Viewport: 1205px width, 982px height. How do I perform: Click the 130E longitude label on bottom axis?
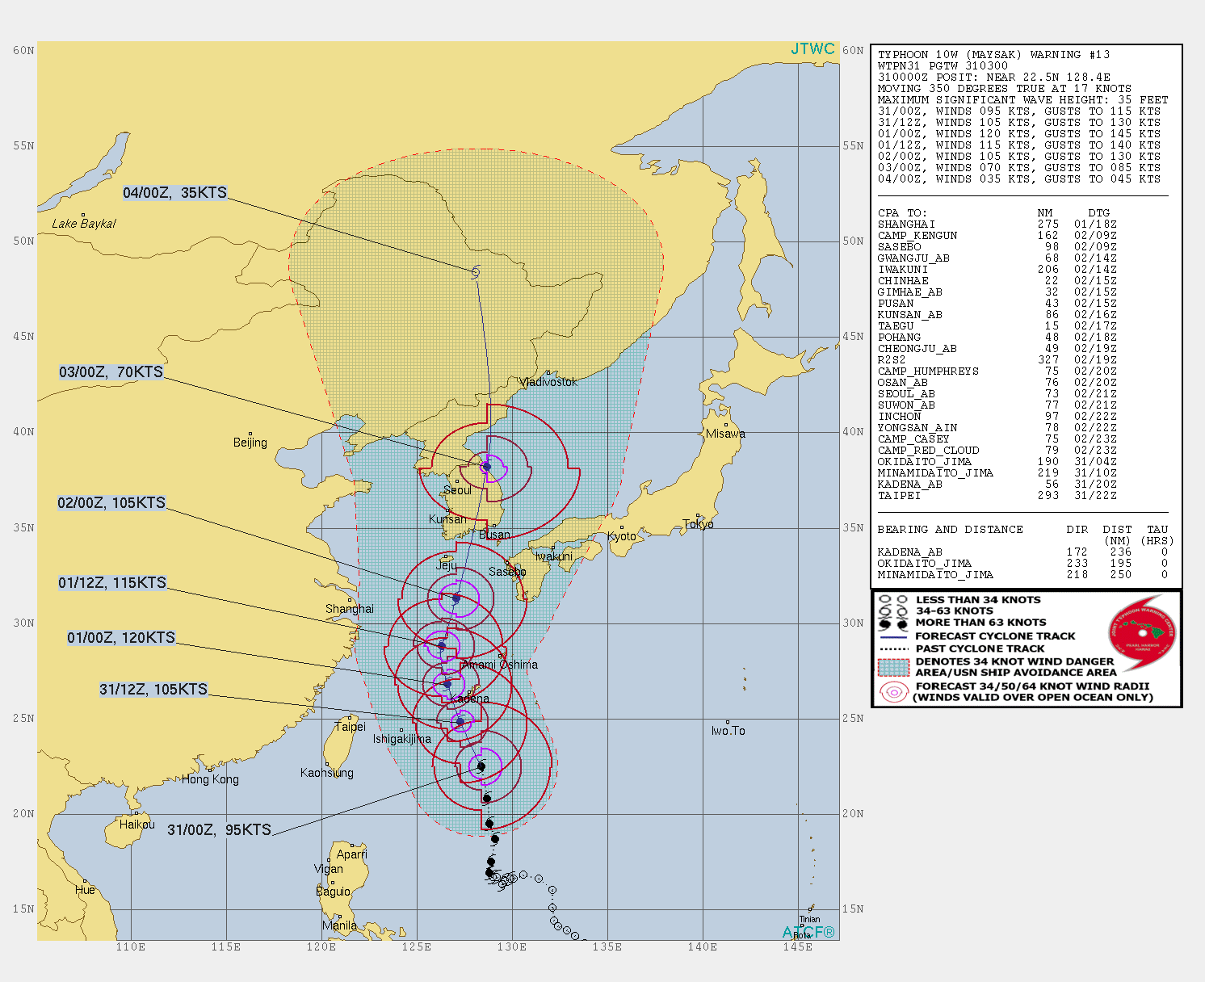(512, 947)
